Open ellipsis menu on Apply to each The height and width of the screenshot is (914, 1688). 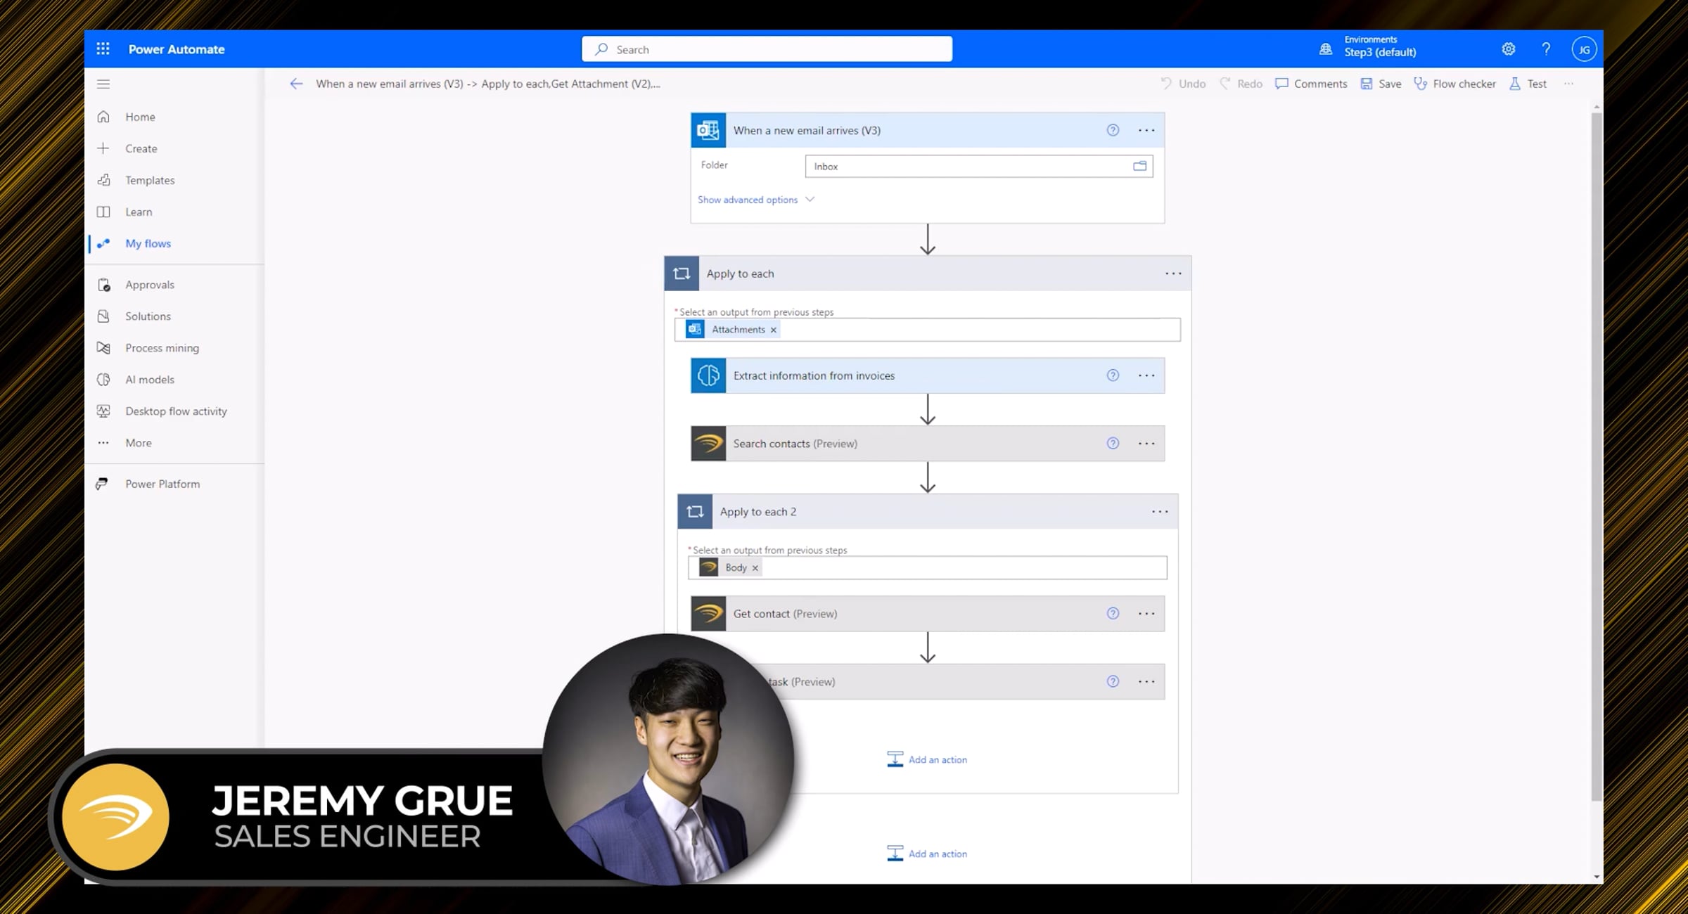1172,273
